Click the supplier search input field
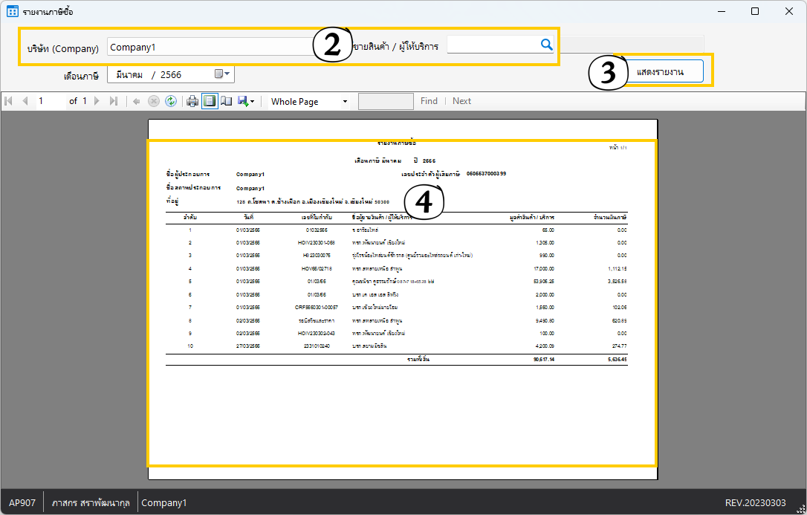This screenshot has width=807, height=515. 493,45
